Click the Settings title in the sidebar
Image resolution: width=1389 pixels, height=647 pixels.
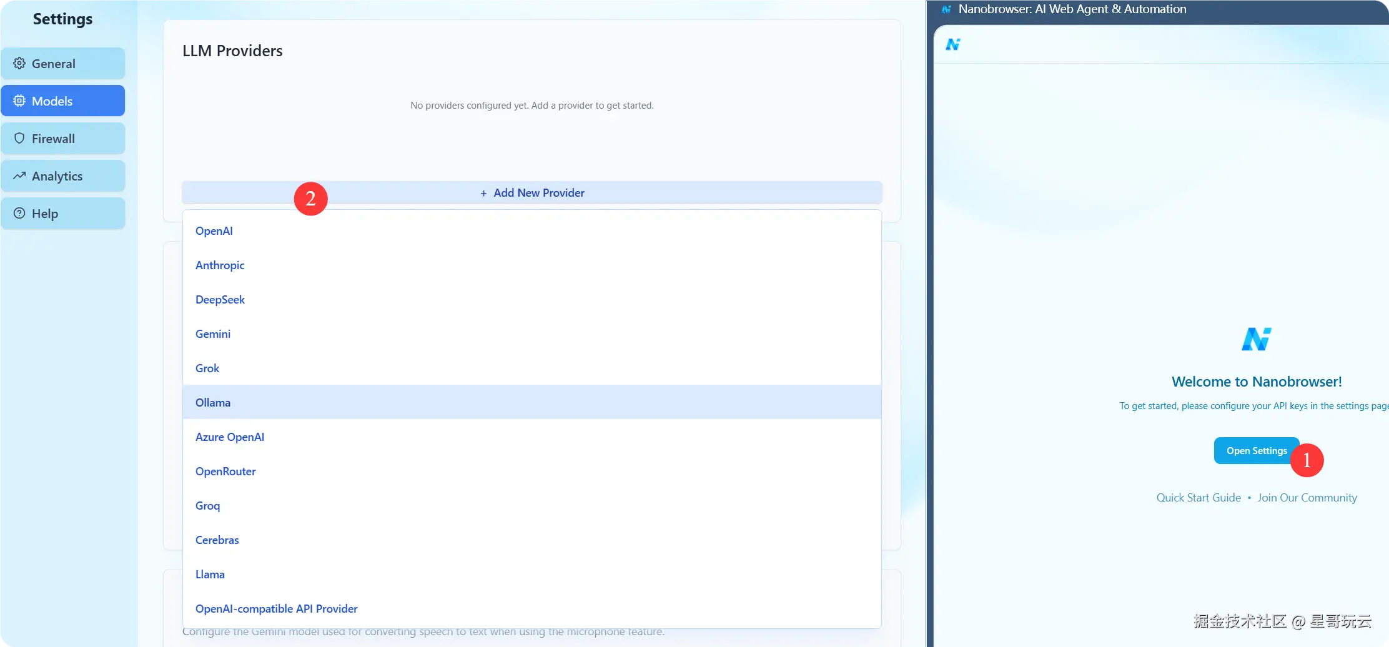tap(62, 19)
